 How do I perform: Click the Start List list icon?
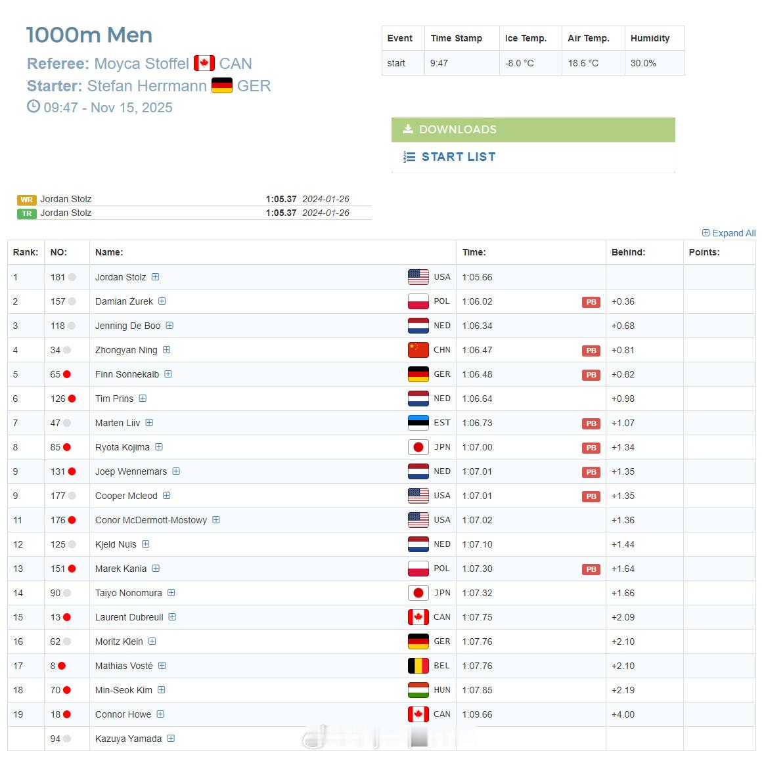(x=409, y=157)
